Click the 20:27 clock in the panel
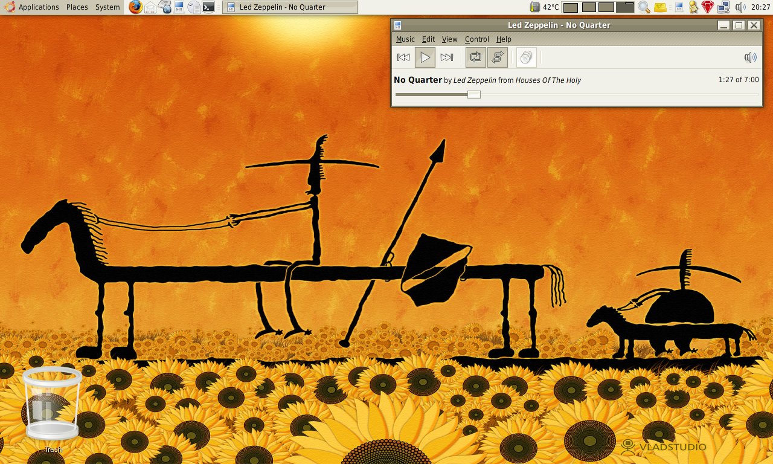Image resolution: width=773 pixels, height=464 pixels. click(x=760, y=7)
